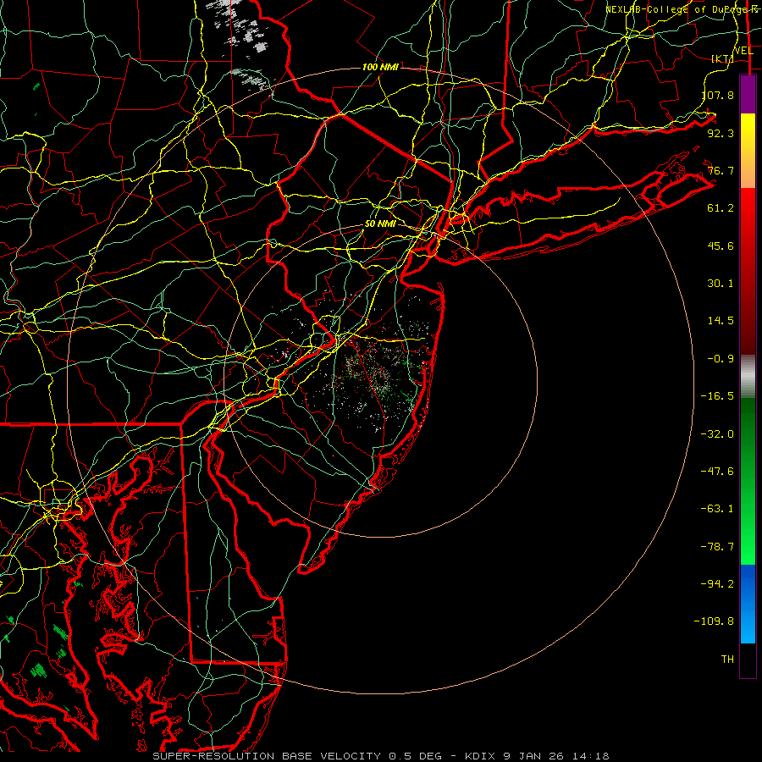Viewport: 762px width, 762px height.
Task: Click the -32.0 velocity scale value
Action: 717,434
